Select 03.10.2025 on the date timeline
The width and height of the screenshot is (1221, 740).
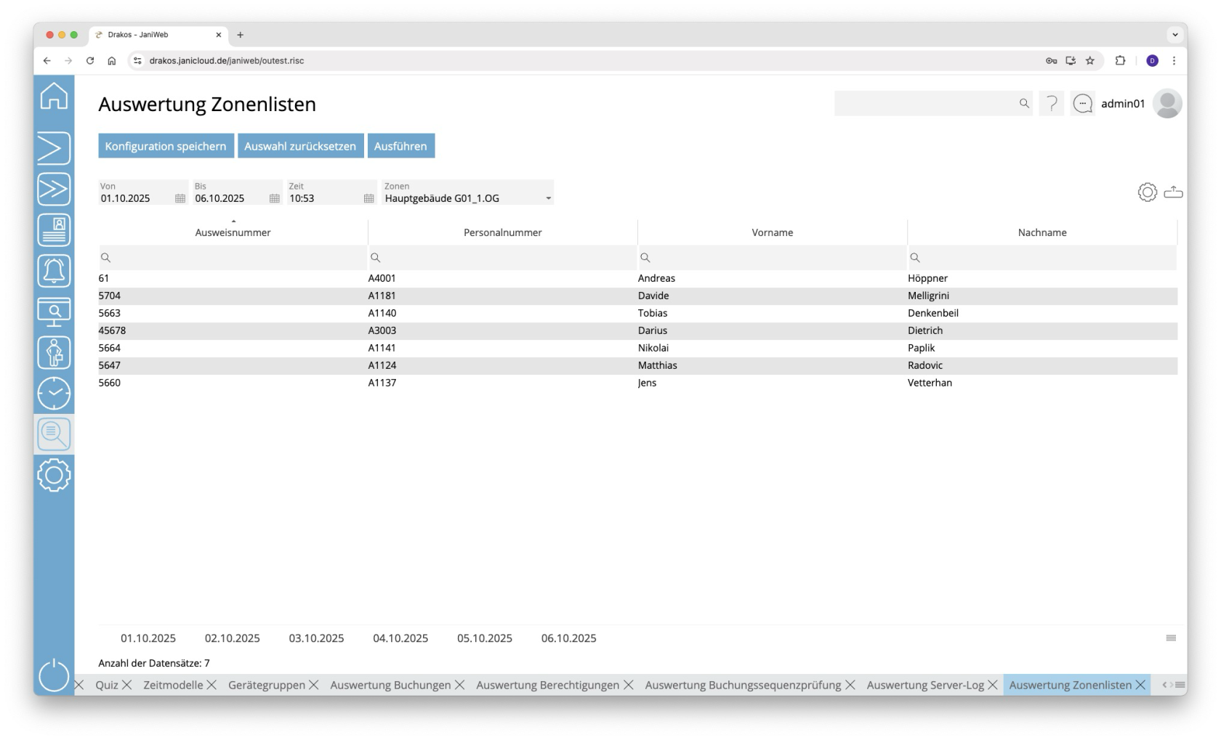[x=316, y=638]
